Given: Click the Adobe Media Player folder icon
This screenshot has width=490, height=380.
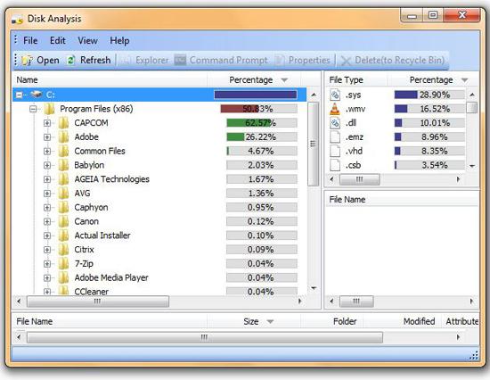Looking at the screenshot, I should coord(63,278).
